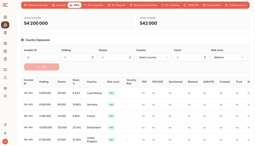Open the dashboard grid icon in sidebar
The width and height of the screenshot is (255, 146).
click(x=5, y=17)
